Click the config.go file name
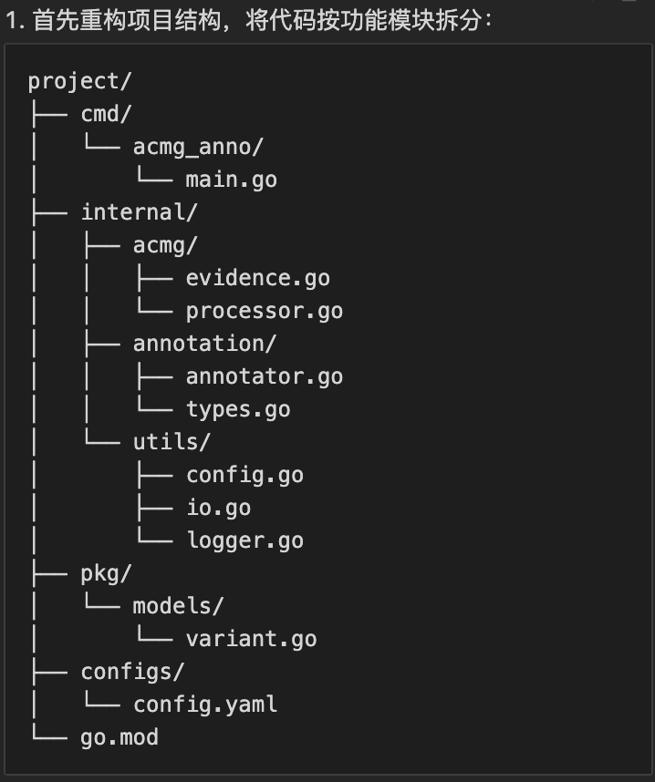This screenshot has height=782, width=655. pyautogui.click(x=244, y=475)
